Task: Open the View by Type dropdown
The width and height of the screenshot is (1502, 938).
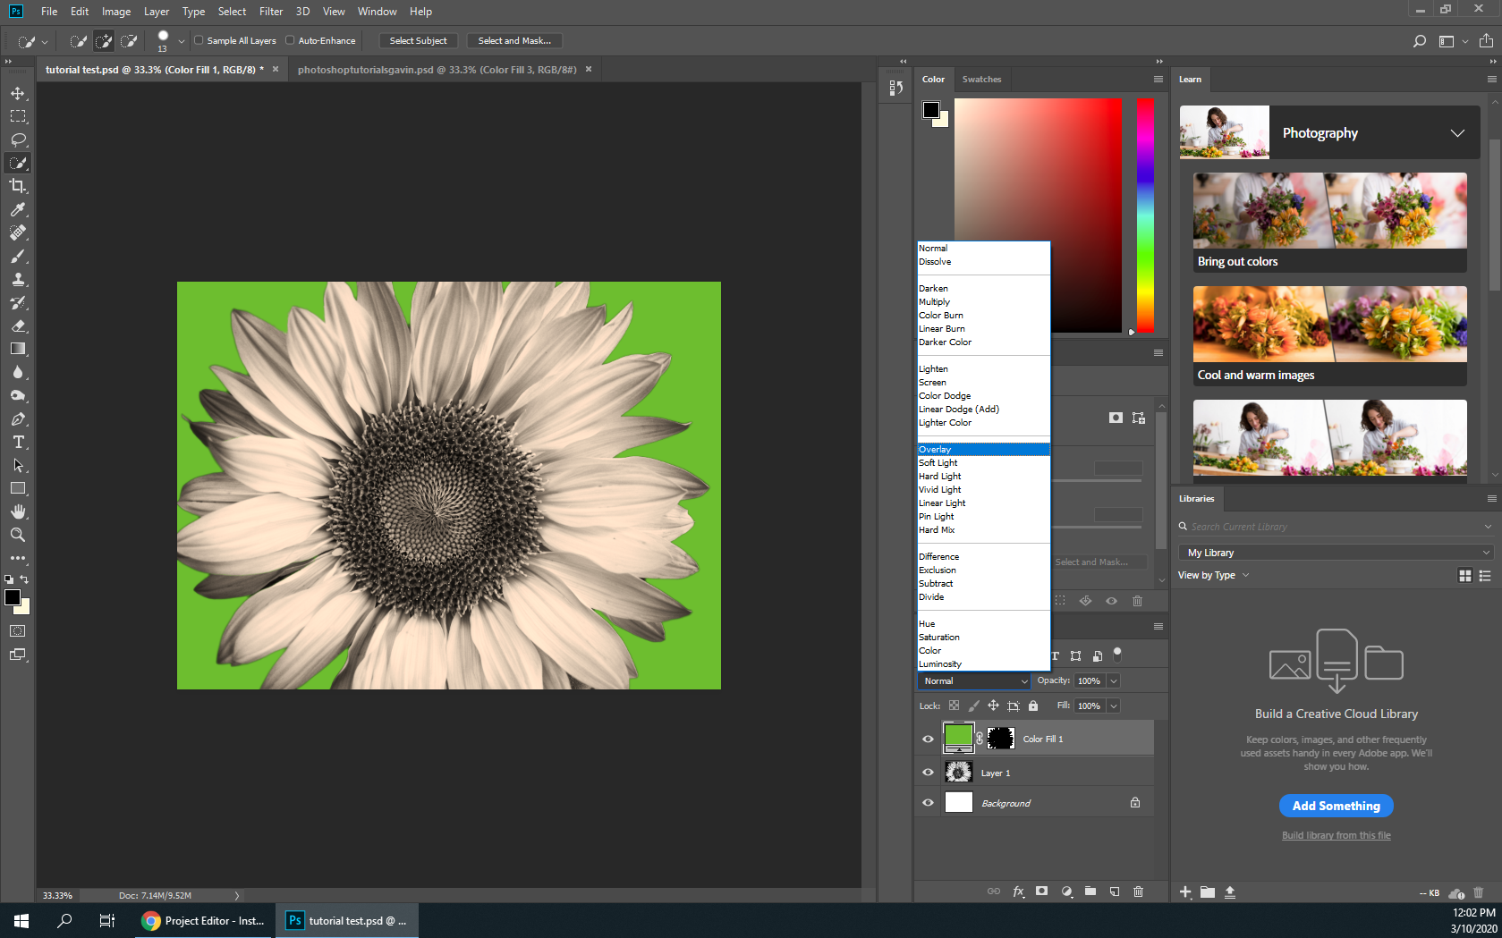Action: click(x=1213, y=575)
